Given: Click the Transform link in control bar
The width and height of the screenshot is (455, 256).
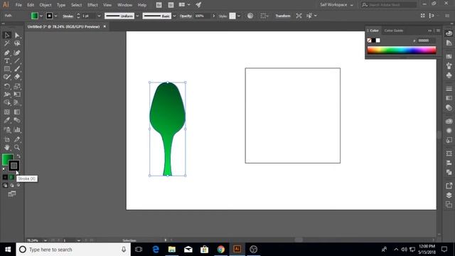Looking at the screenshot, I should [283, 16].
